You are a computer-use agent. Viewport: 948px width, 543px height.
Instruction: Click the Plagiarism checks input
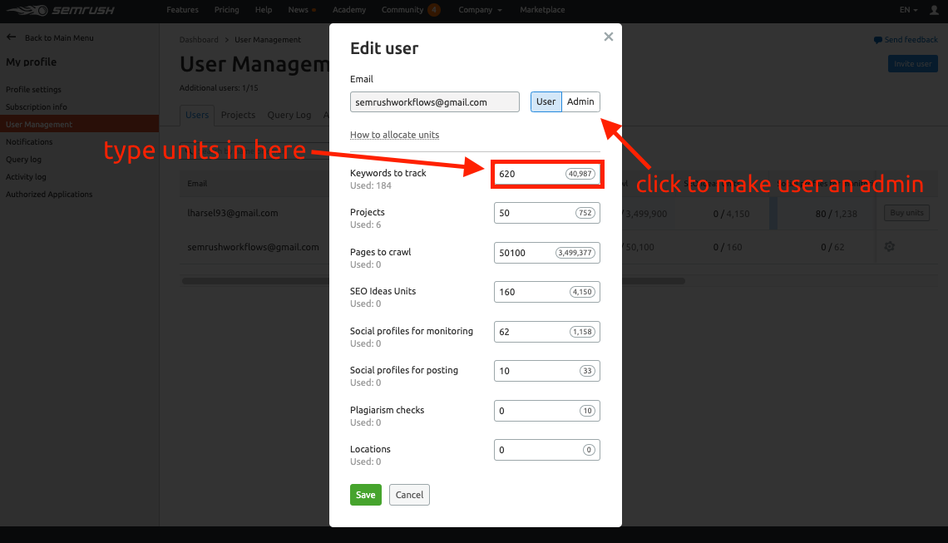tap(547, 411)
